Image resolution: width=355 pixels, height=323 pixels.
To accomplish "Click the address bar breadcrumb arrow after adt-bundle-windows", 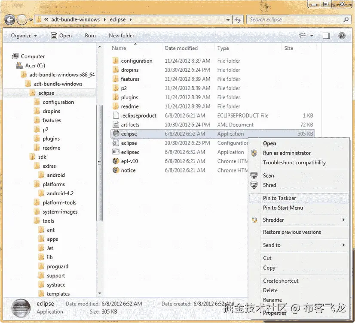I will (105, 20).
